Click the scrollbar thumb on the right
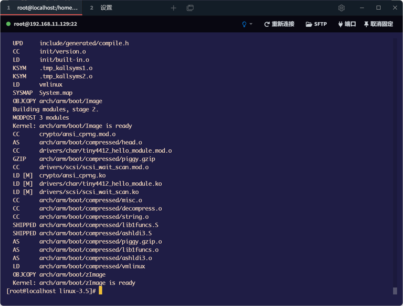The height and width of the screenshot is (306, 403). [394, 291]
